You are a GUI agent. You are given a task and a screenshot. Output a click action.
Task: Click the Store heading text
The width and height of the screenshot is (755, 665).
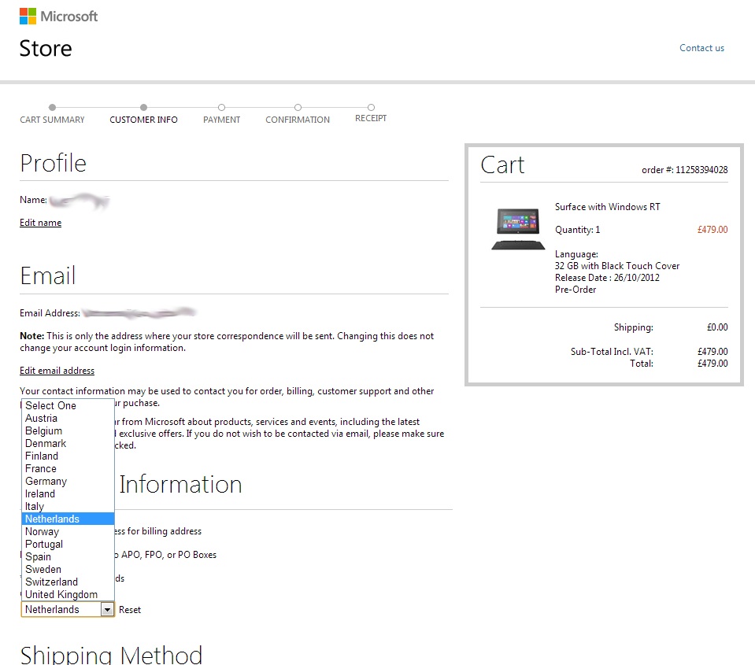click(46, 49)
